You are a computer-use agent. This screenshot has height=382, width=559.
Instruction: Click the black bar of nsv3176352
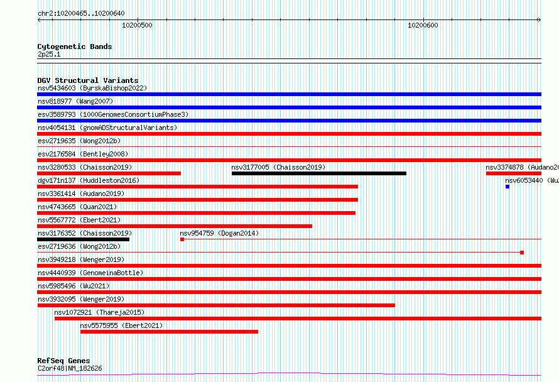point(83,239)
